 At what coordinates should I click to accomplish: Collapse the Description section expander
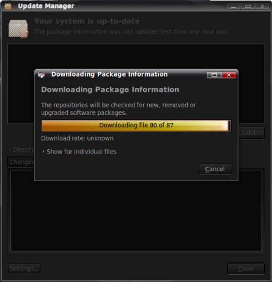pyautogui.click(x=10, y=149)
